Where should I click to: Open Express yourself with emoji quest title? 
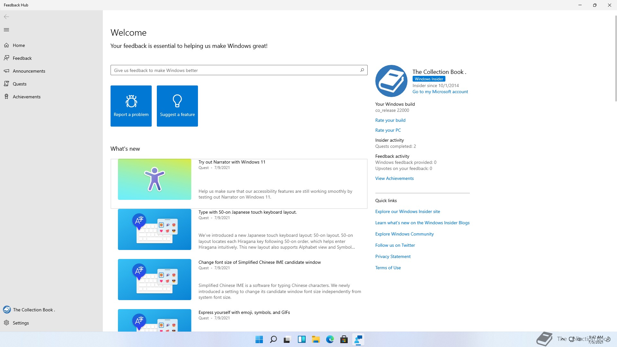(244, 312)
